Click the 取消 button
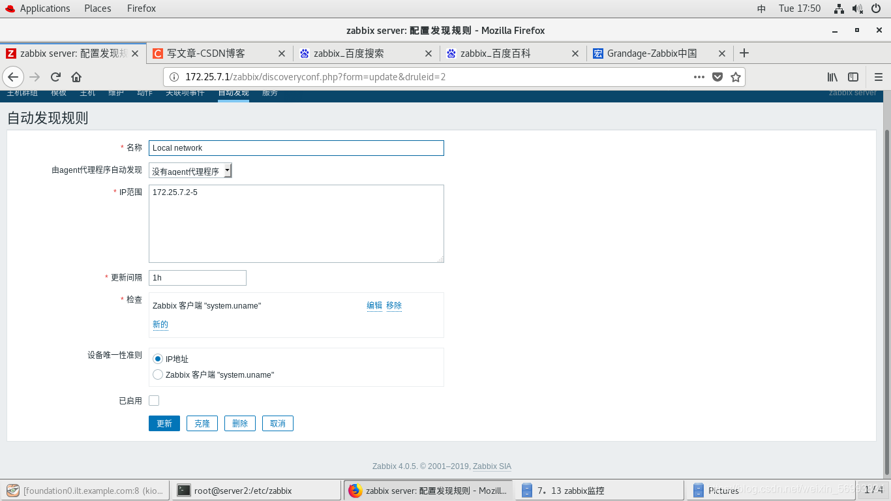This screenshot has height=501, width=891. 278,423
